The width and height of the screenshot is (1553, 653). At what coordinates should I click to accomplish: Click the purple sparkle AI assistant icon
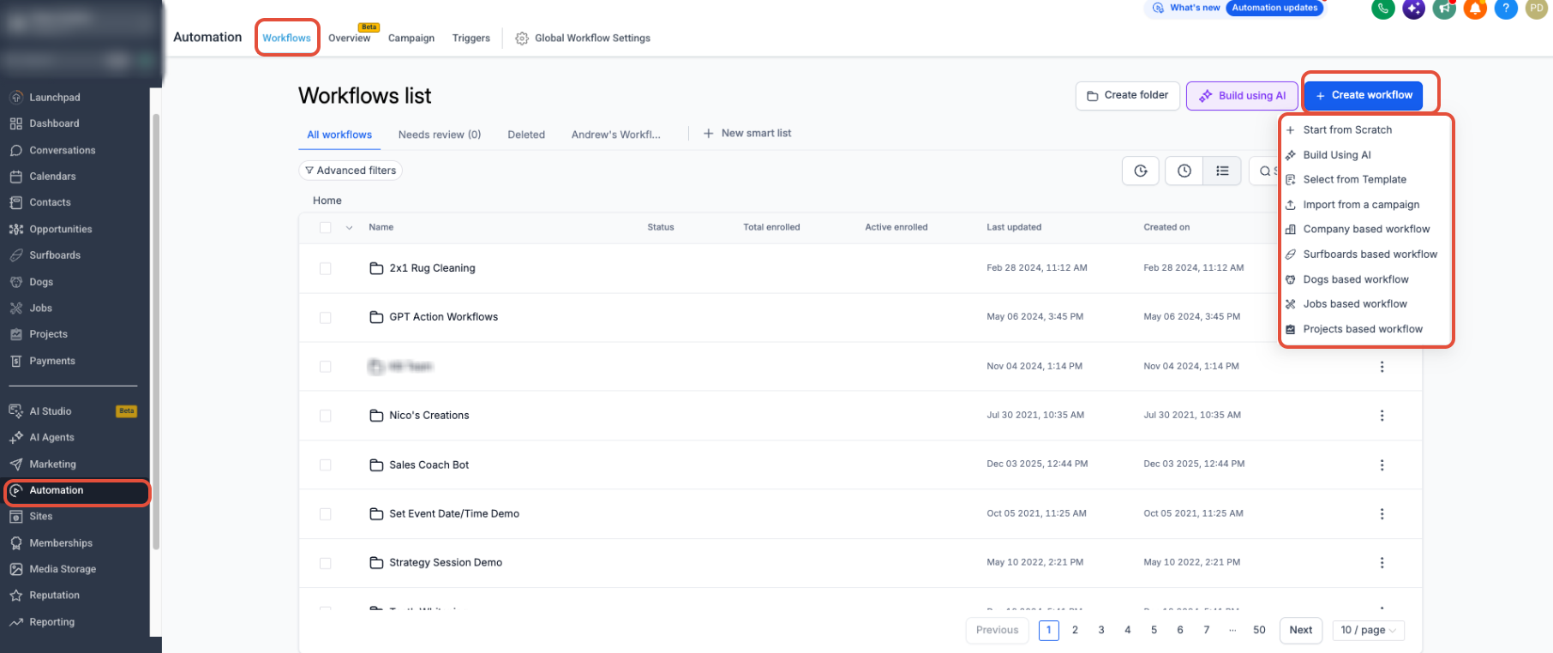(1414, 9)
